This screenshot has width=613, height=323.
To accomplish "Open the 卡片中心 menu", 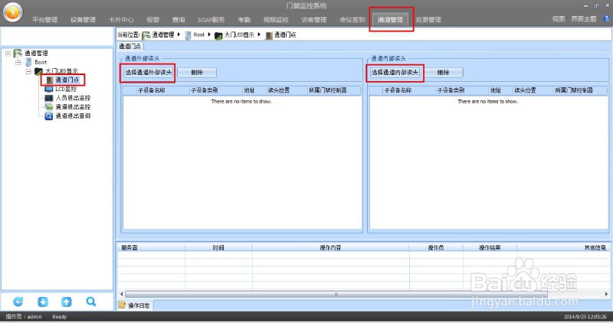I will click(x=121, y=20).
